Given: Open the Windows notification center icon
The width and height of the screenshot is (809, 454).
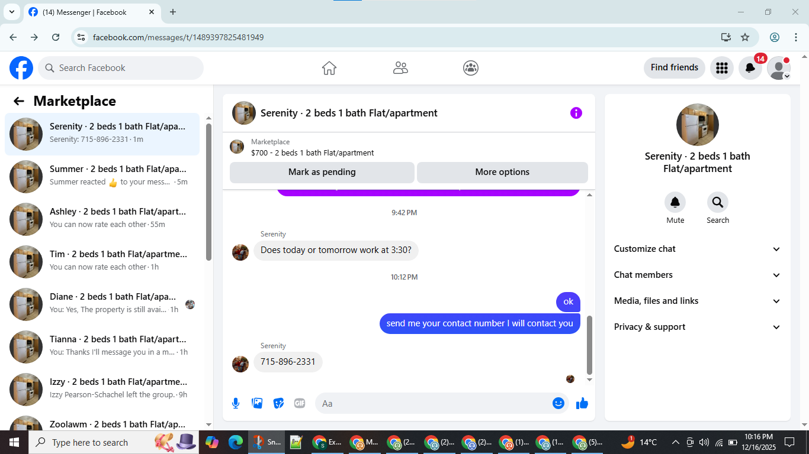Looking at the screenshot, I should [x=789, y=442].
